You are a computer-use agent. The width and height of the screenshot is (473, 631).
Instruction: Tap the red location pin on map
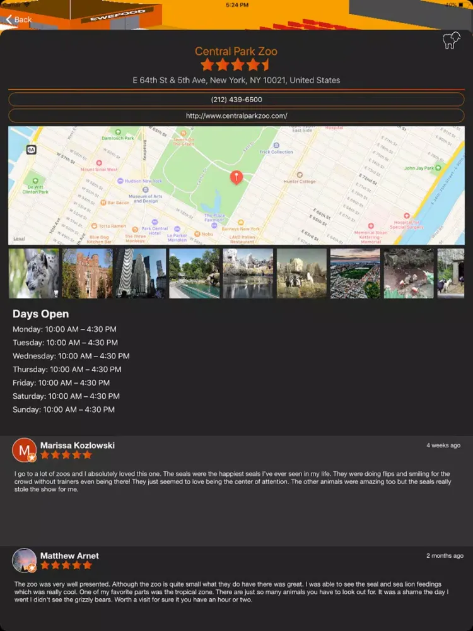(x=237, y=177)
